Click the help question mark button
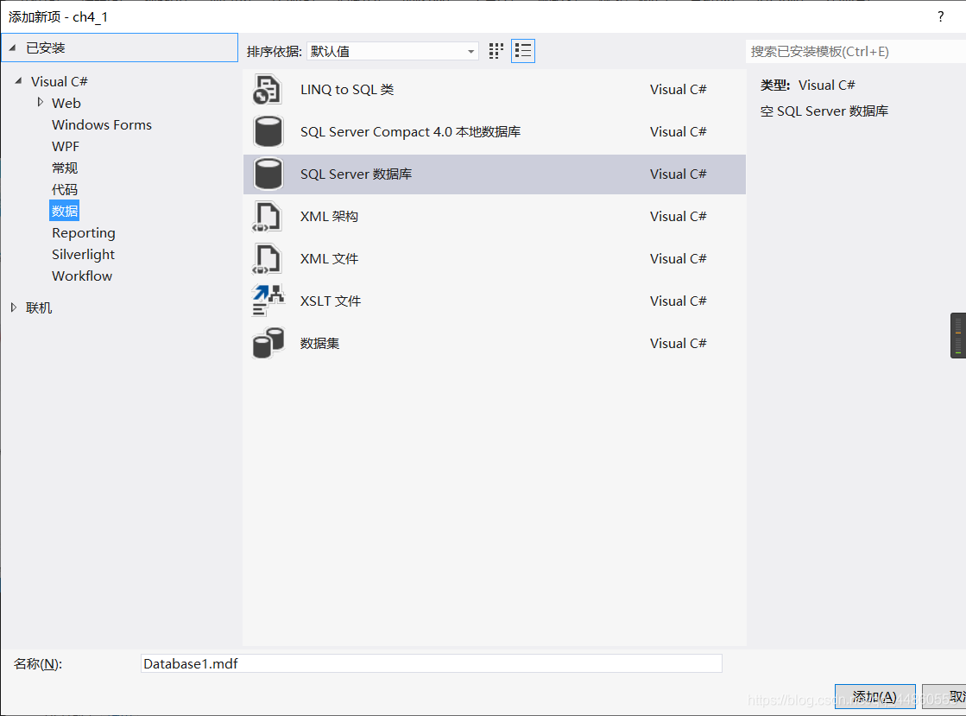966x716 pixels. coord(940,16)
